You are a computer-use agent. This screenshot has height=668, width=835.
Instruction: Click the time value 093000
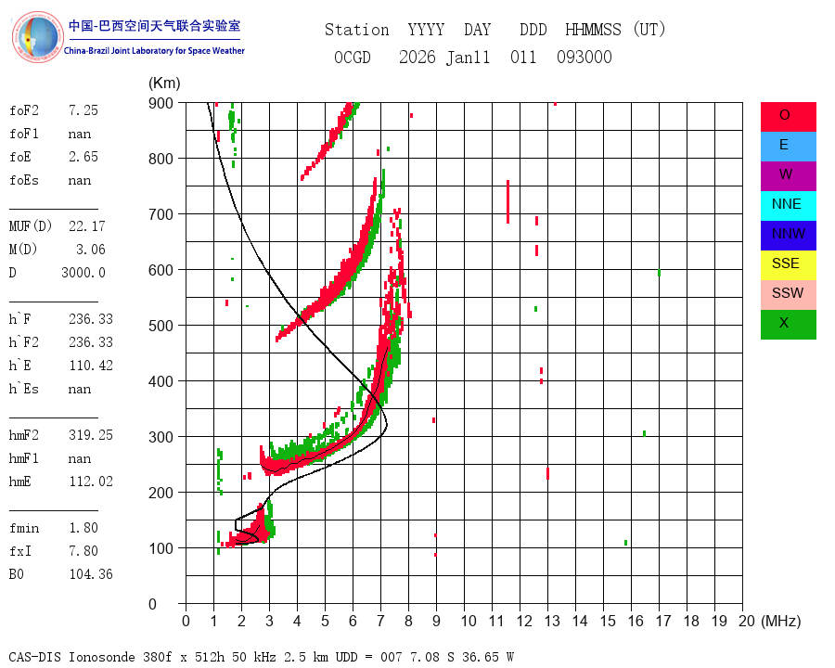tap(584, 57)
